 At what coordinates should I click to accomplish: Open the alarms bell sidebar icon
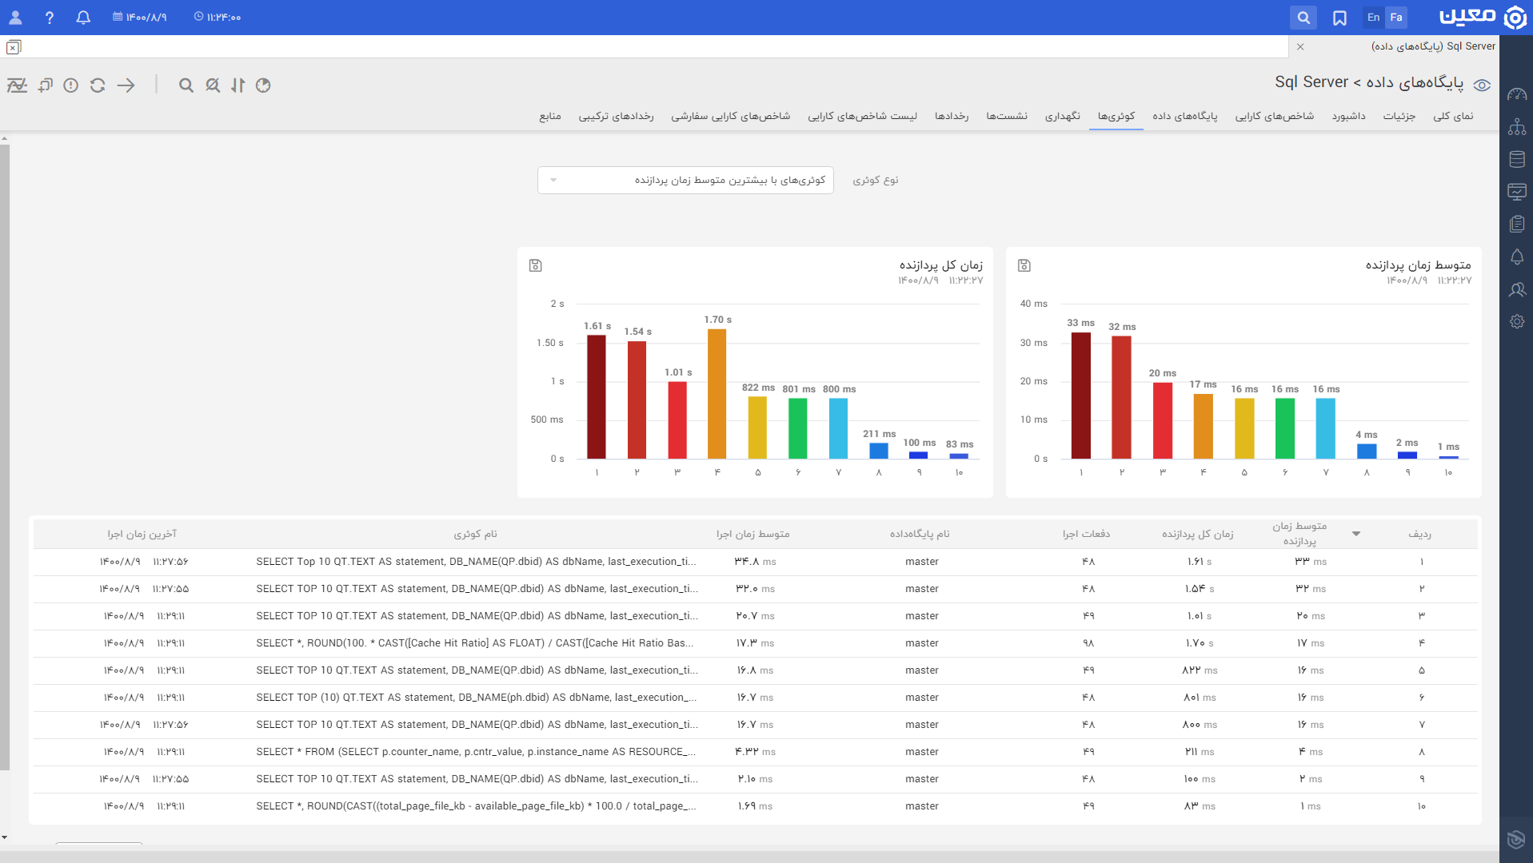click(x=1517, y=257)
